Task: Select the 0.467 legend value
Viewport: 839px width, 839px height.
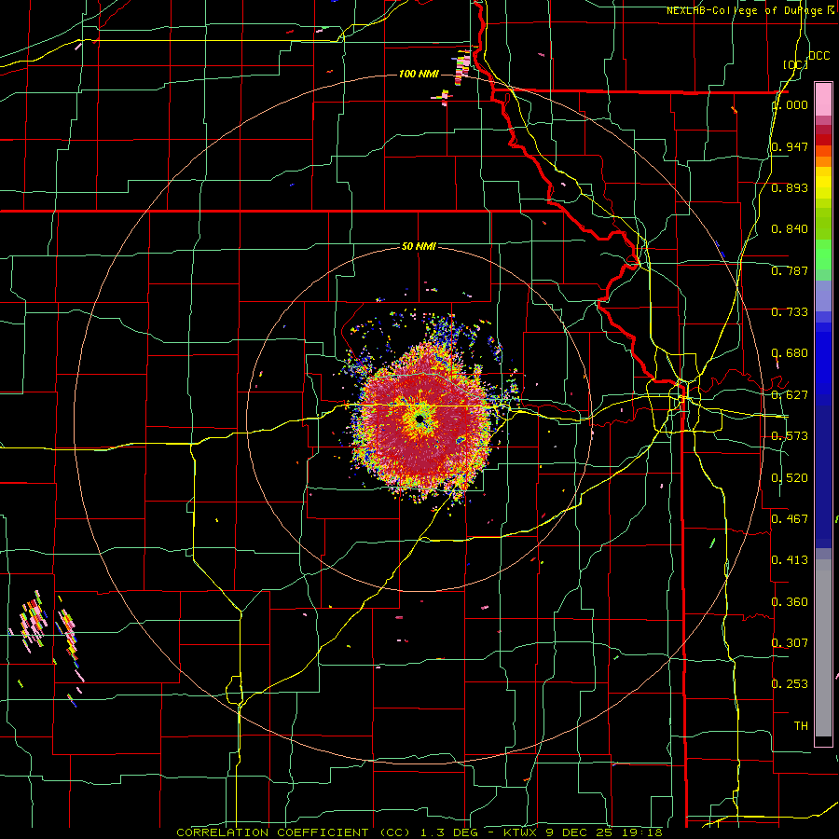Action: tap(790, 518)
